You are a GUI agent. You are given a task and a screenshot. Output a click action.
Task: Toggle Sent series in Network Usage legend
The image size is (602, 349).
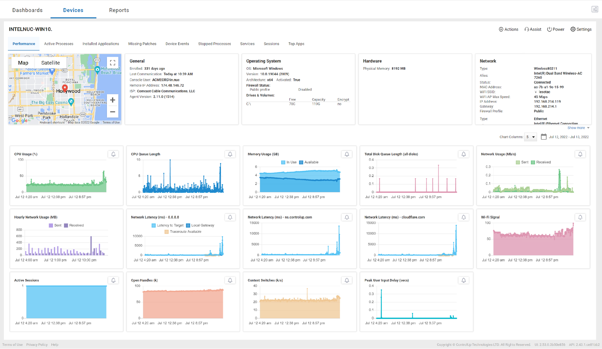tap(522, 162)
